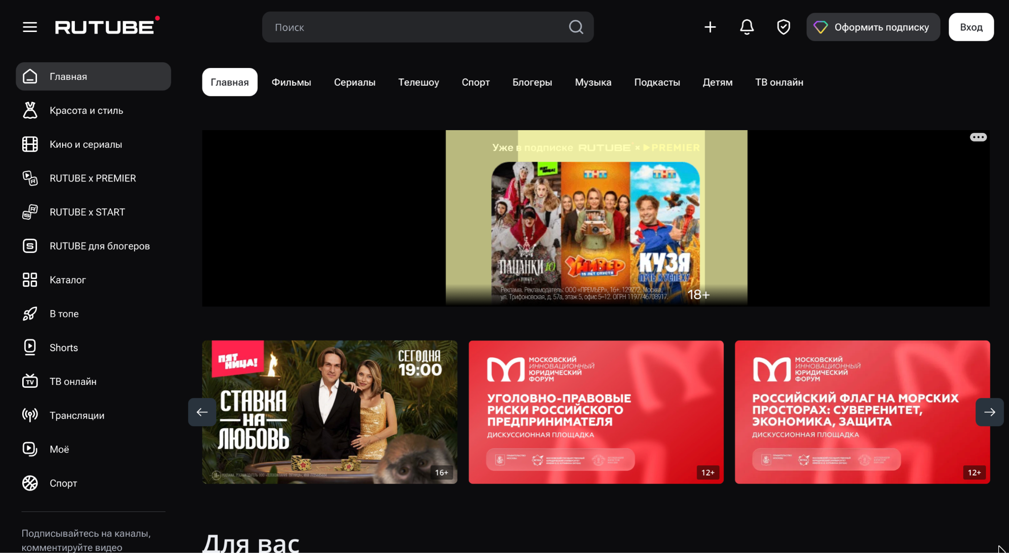Click the Поиск search input field

pos(428,27)
